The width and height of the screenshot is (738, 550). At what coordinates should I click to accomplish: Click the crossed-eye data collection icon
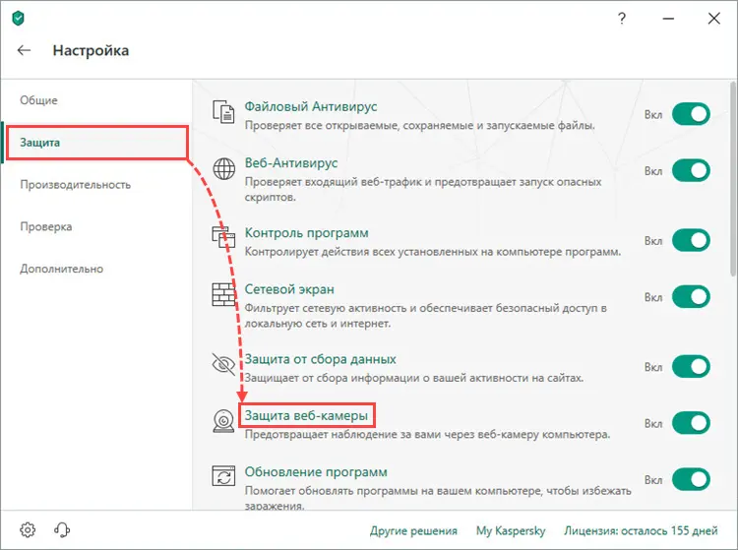click(x=224, y=366)
